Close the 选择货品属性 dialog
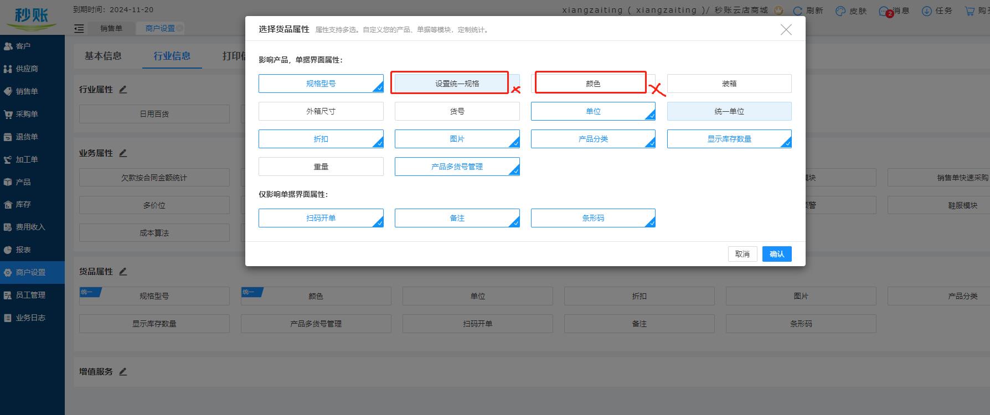The width and height of the screenshot is (990, 415). click(786, 30)
